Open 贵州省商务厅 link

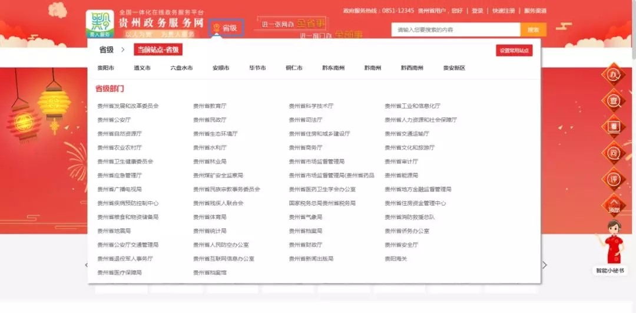click(x=306, y=147)
